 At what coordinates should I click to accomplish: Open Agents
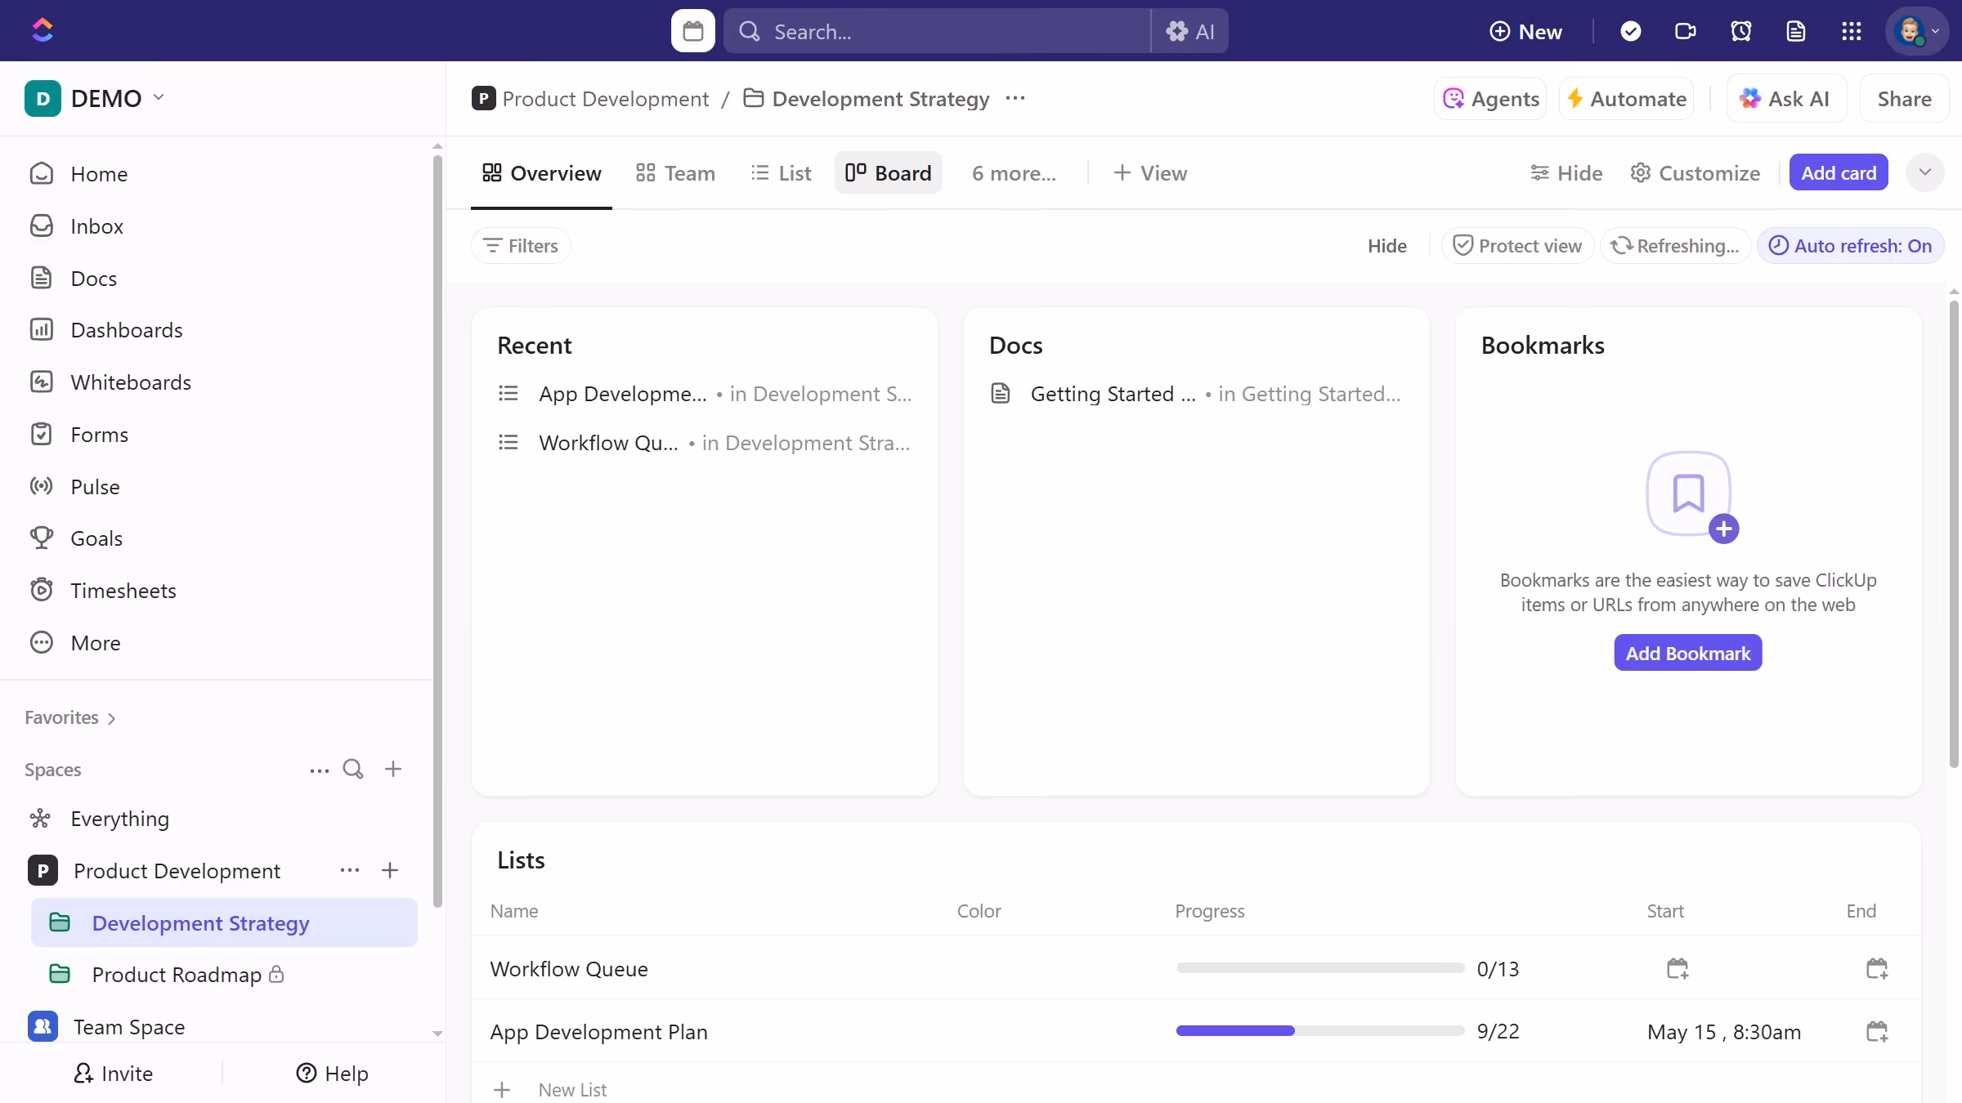click(x=1490, y=99)
